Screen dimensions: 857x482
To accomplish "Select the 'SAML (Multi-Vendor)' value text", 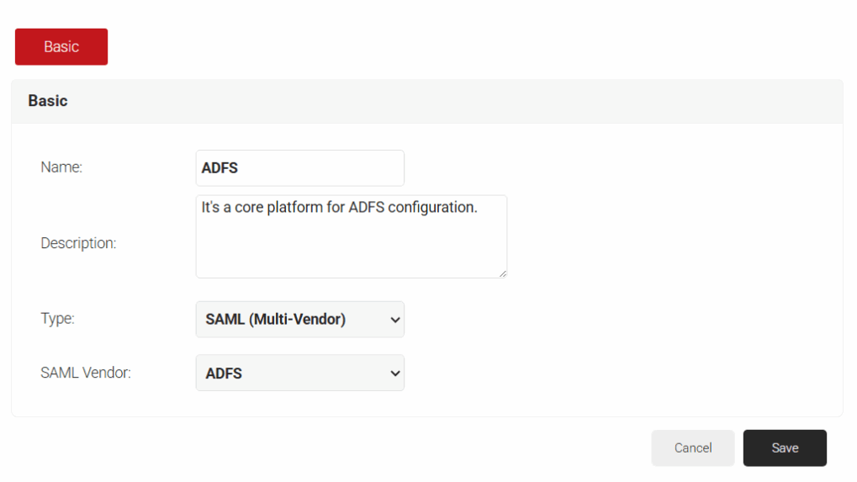I will (x=275, y=320).
